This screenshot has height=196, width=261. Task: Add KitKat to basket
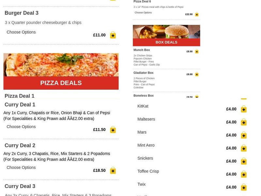pyautogui.click(x=244, y=109)
